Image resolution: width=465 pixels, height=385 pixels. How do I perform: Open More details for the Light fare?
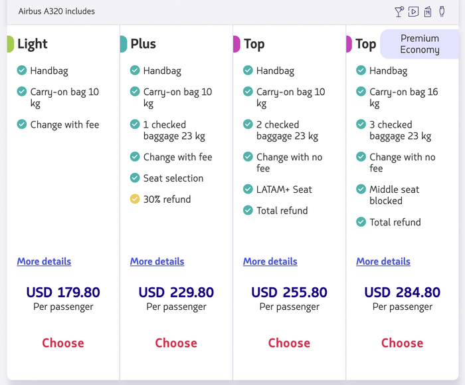pos(44,261)
